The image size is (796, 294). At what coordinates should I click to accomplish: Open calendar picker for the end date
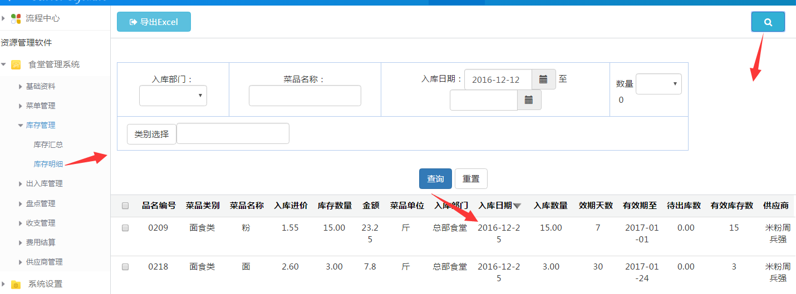point(529,100)
